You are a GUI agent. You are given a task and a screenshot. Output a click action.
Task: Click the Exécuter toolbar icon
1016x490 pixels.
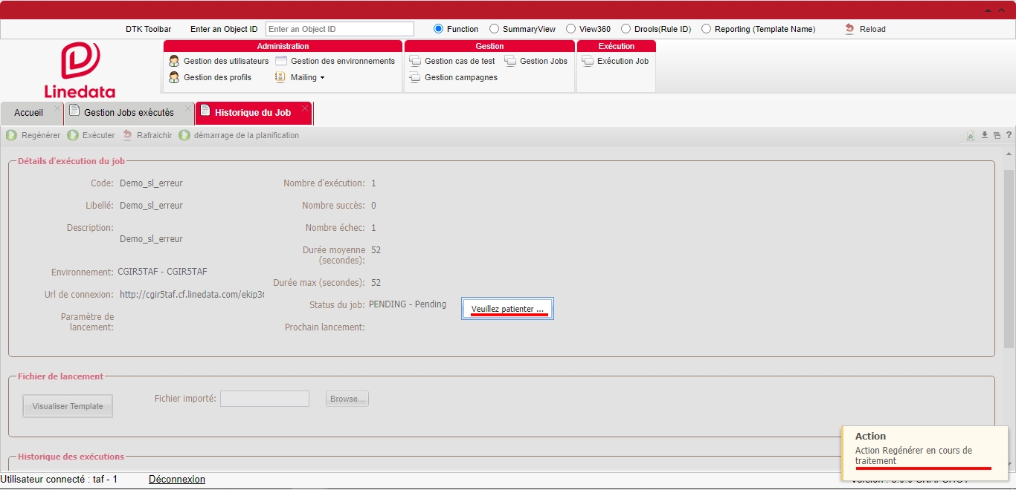click(73, 135)
